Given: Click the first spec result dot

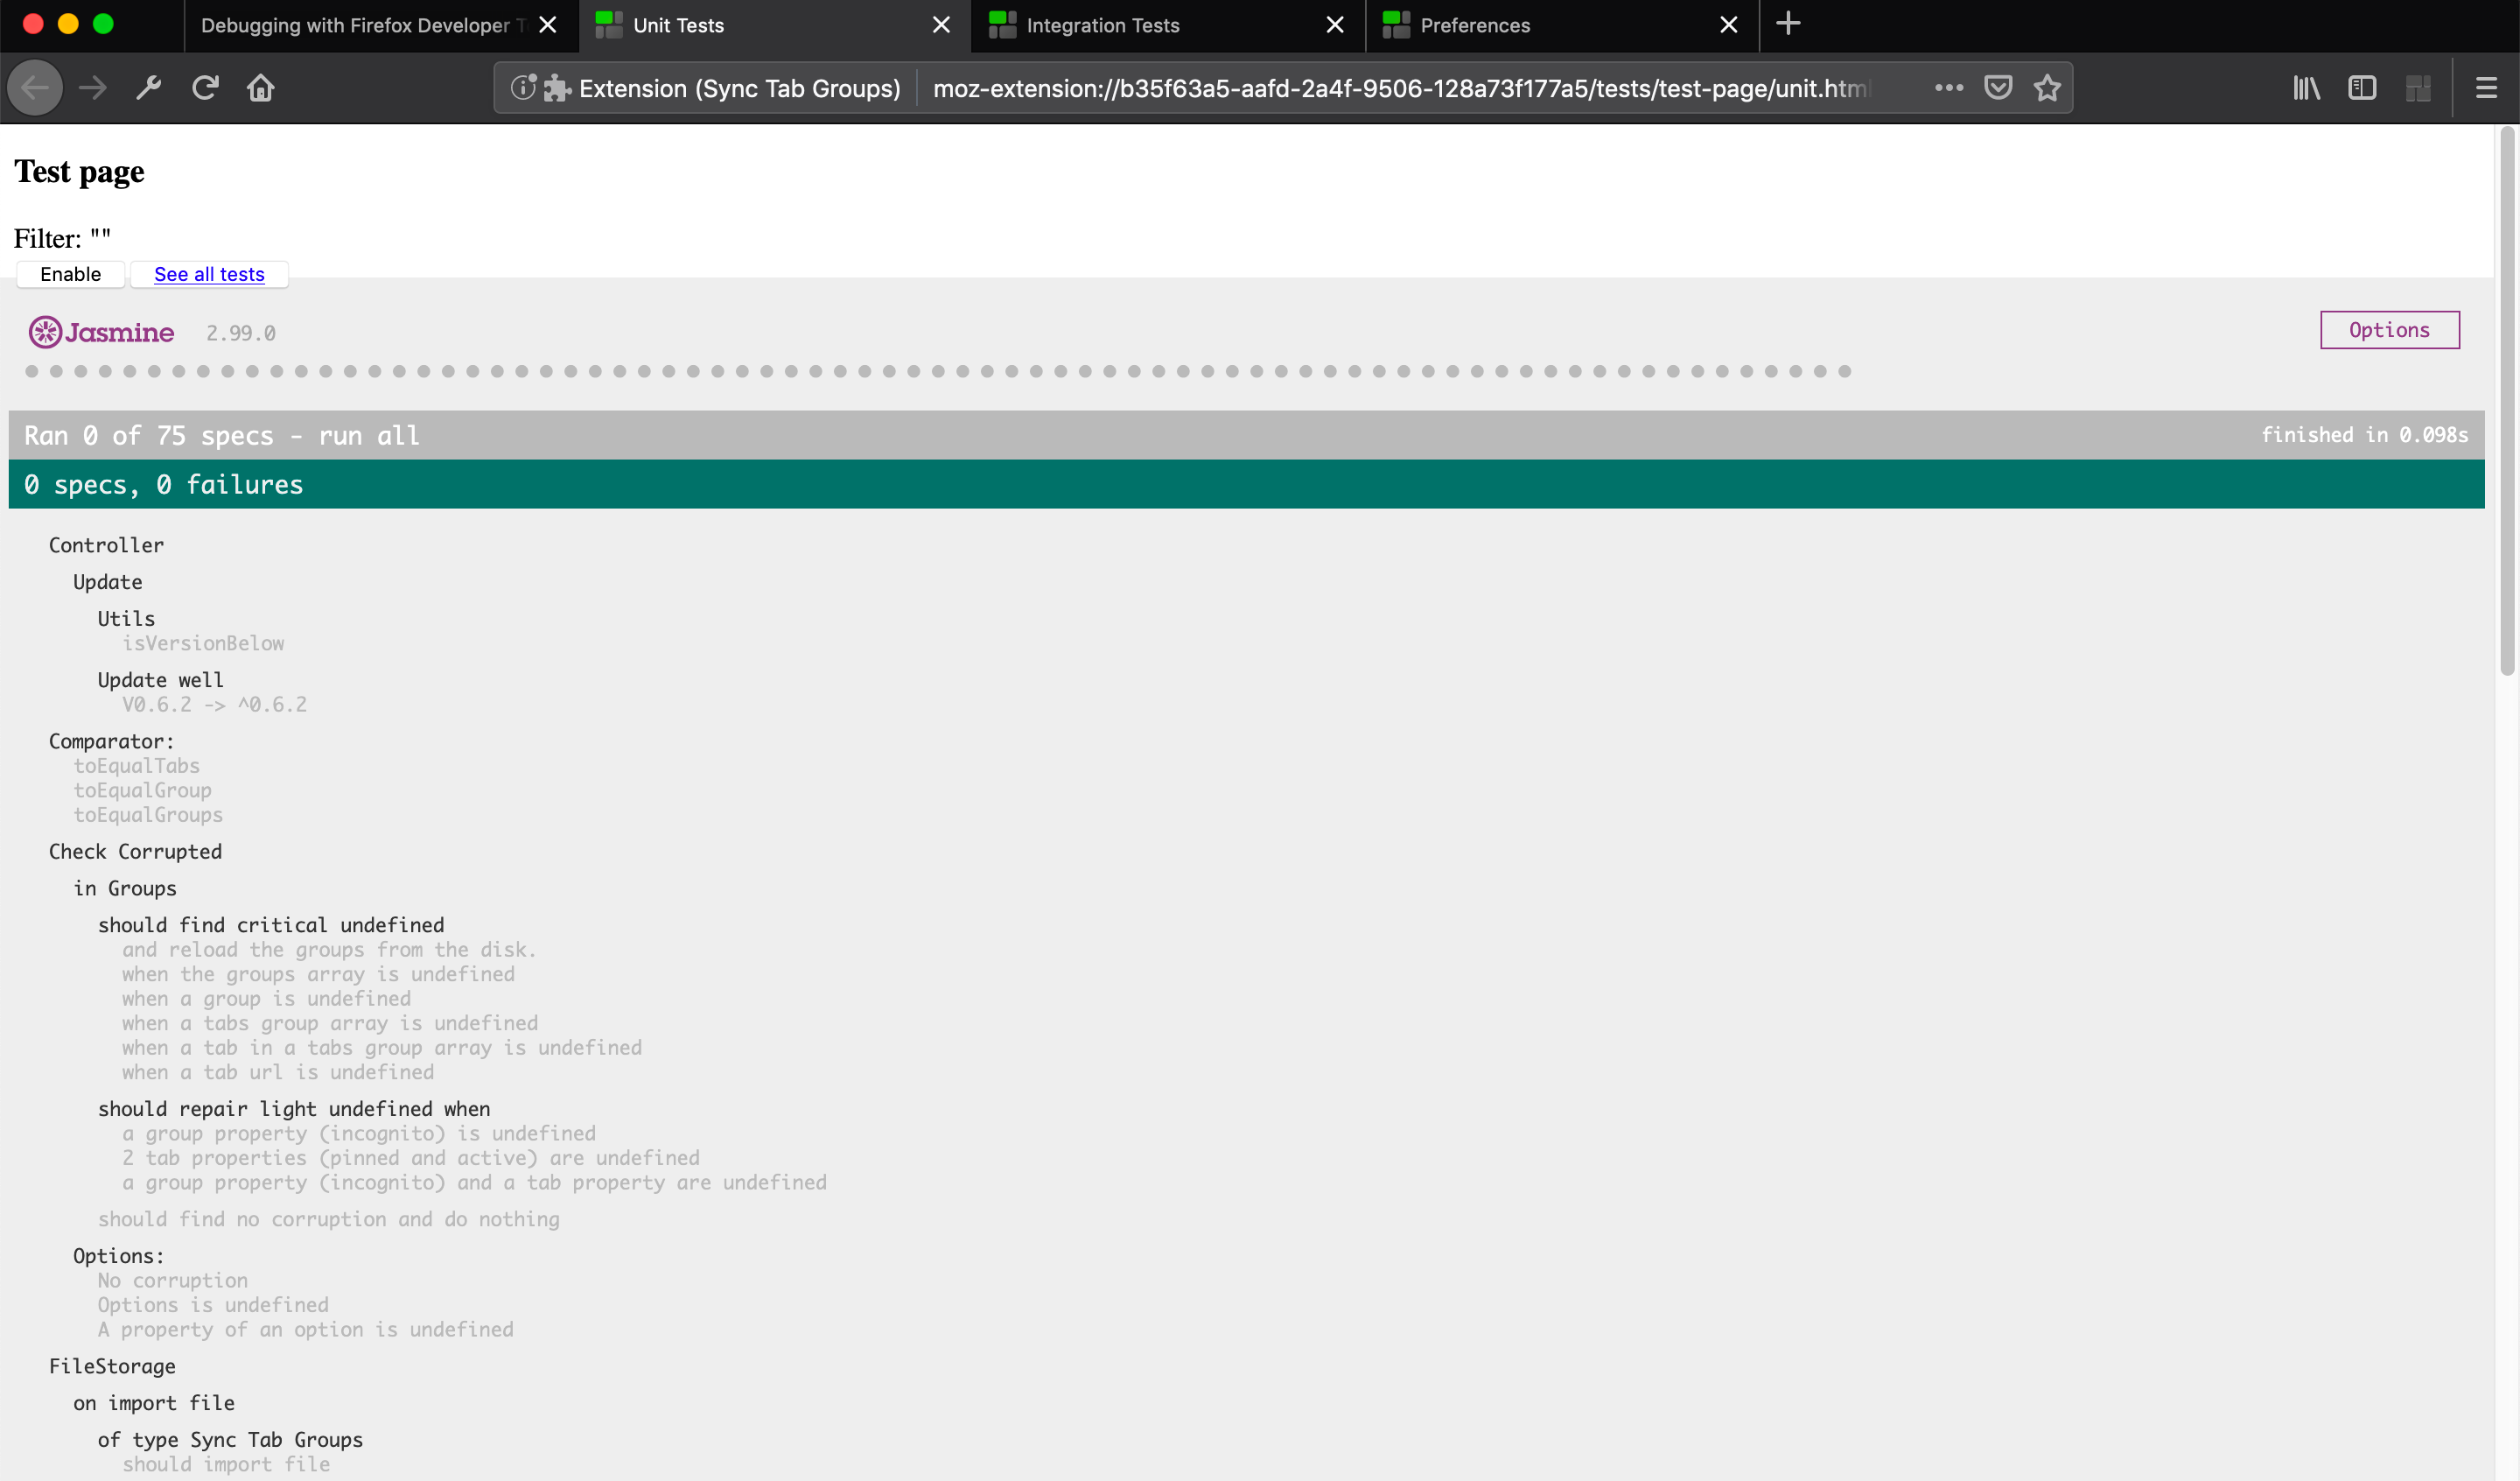Looking at the screenshot, I should [32, 371].
